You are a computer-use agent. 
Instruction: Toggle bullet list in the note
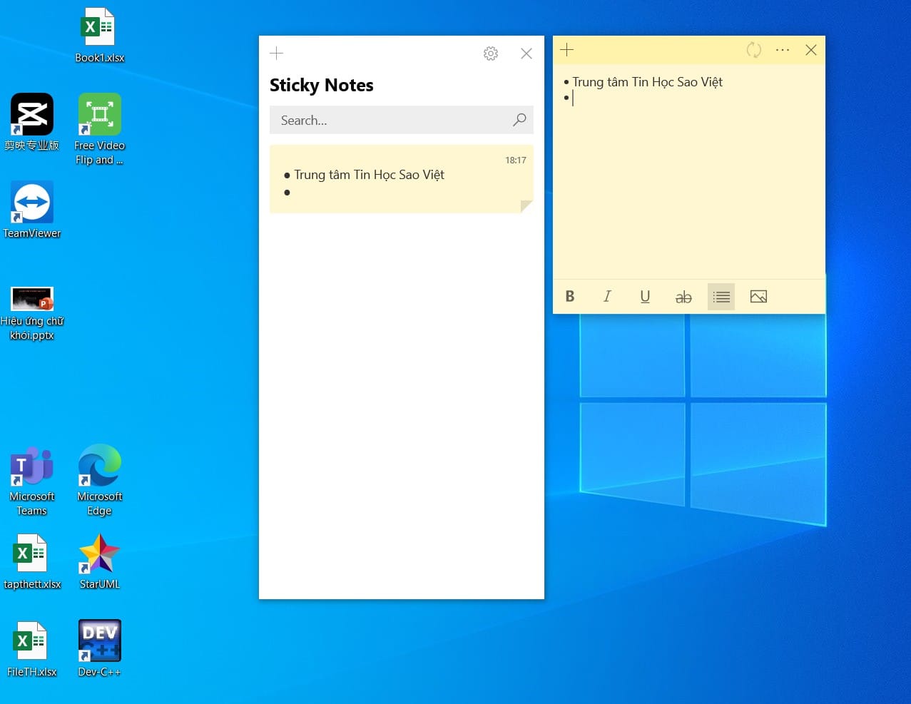tap(721, 297)
